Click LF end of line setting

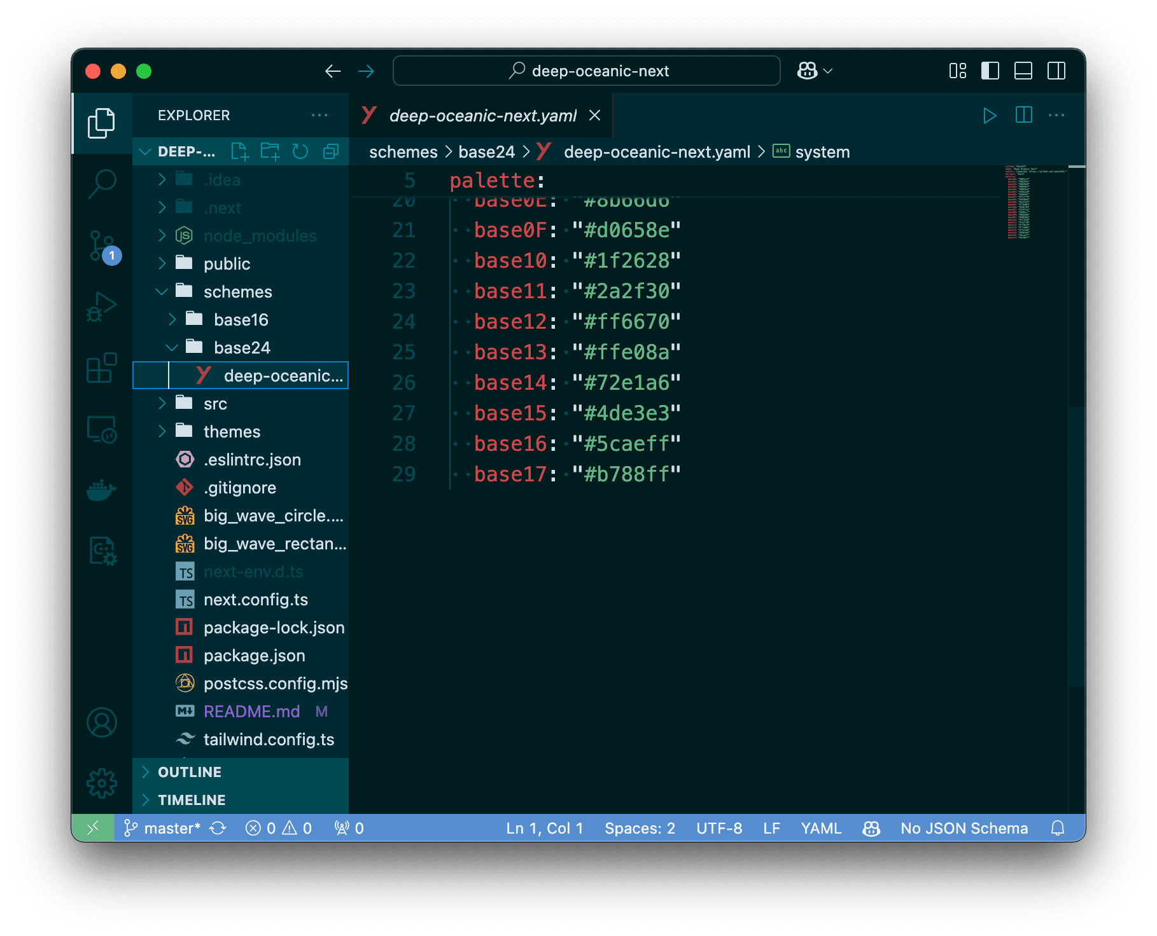click(771, 828)
